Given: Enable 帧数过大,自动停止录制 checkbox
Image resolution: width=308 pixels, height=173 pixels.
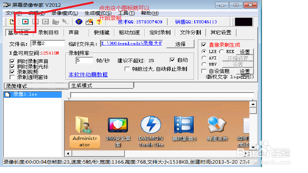Looking at the screenshot, I should point(127,69).
